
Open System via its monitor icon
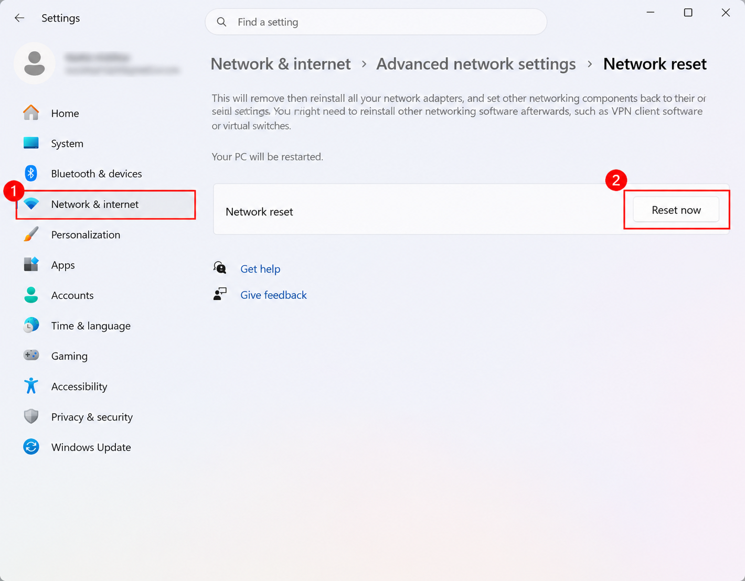[31, 143]
